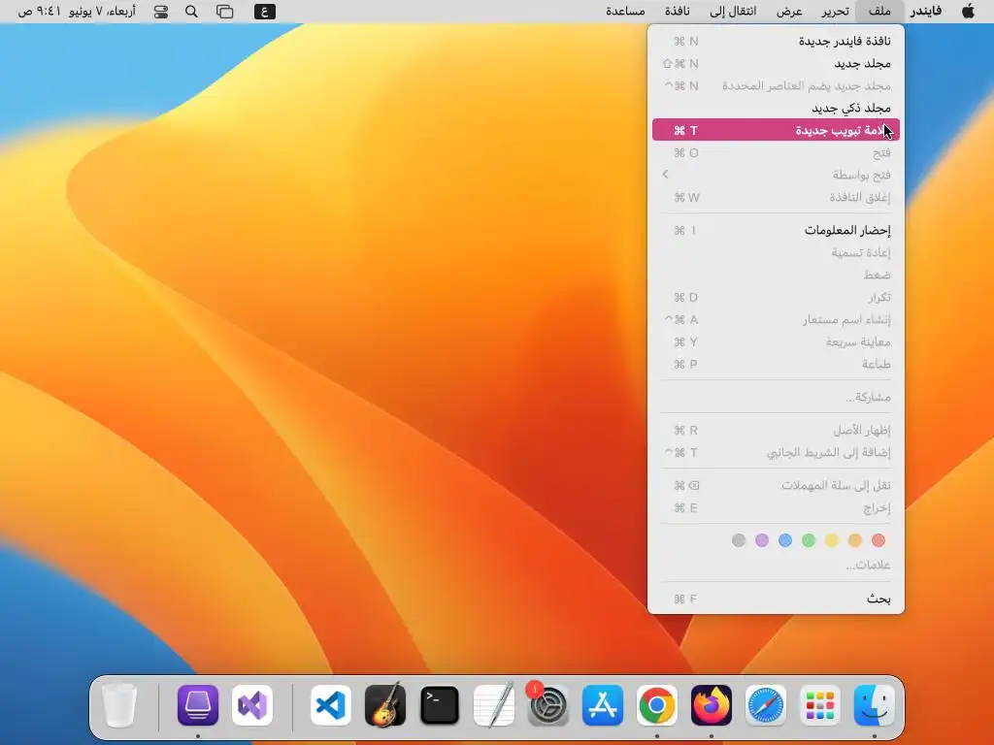This screenshot has height=745, width=994.
Task: Click إخراج menu entry
Action: click(x=776, y=507)
